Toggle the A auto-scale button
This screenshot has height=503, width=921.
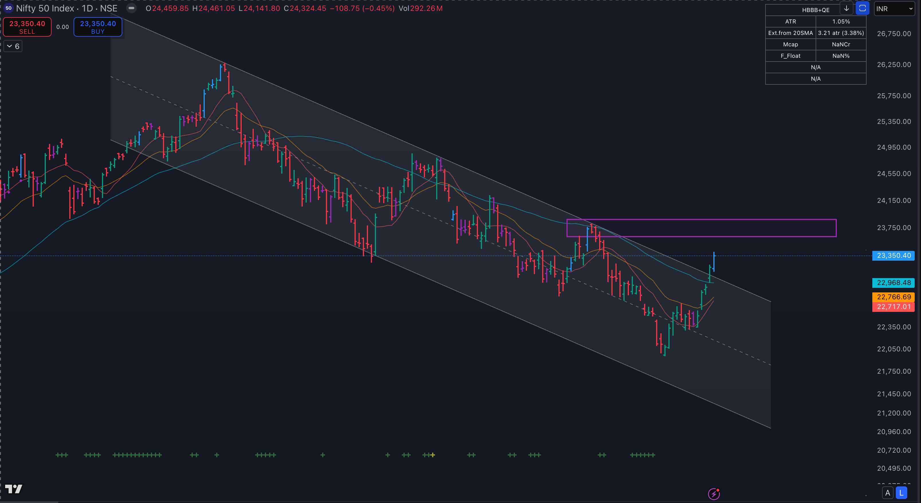click(887, 493)
